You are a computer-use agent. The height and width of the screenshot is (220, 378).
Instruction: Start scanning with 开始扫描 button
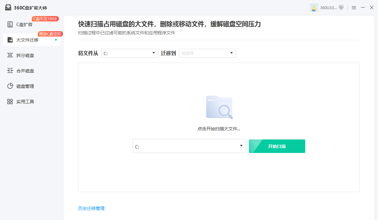(277, 146)
